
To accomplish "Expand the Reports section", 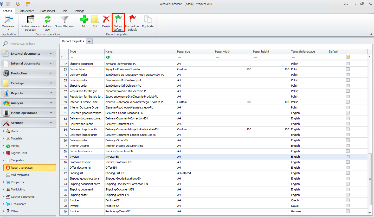I will tap(28, 93).
